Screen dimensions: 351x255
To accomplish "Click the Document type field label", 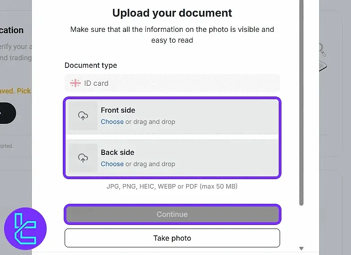I will click(91, 65).
